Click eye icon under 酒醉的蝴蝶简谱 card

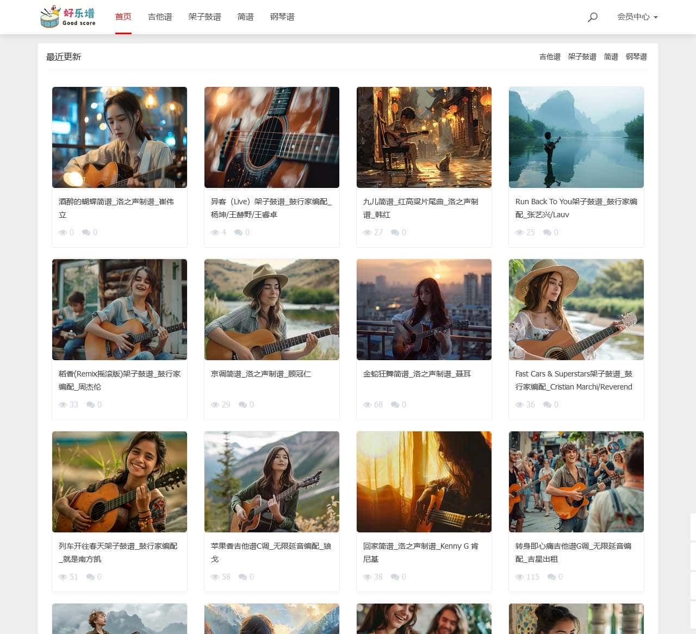(x=63, y=233)
